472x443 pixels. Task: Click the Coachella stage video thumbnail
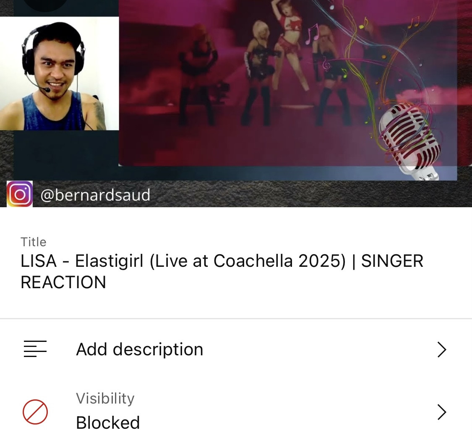coord(288,83)
